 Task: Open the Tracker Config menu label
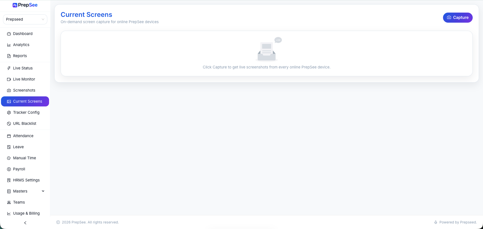click(x=26, y=112)
